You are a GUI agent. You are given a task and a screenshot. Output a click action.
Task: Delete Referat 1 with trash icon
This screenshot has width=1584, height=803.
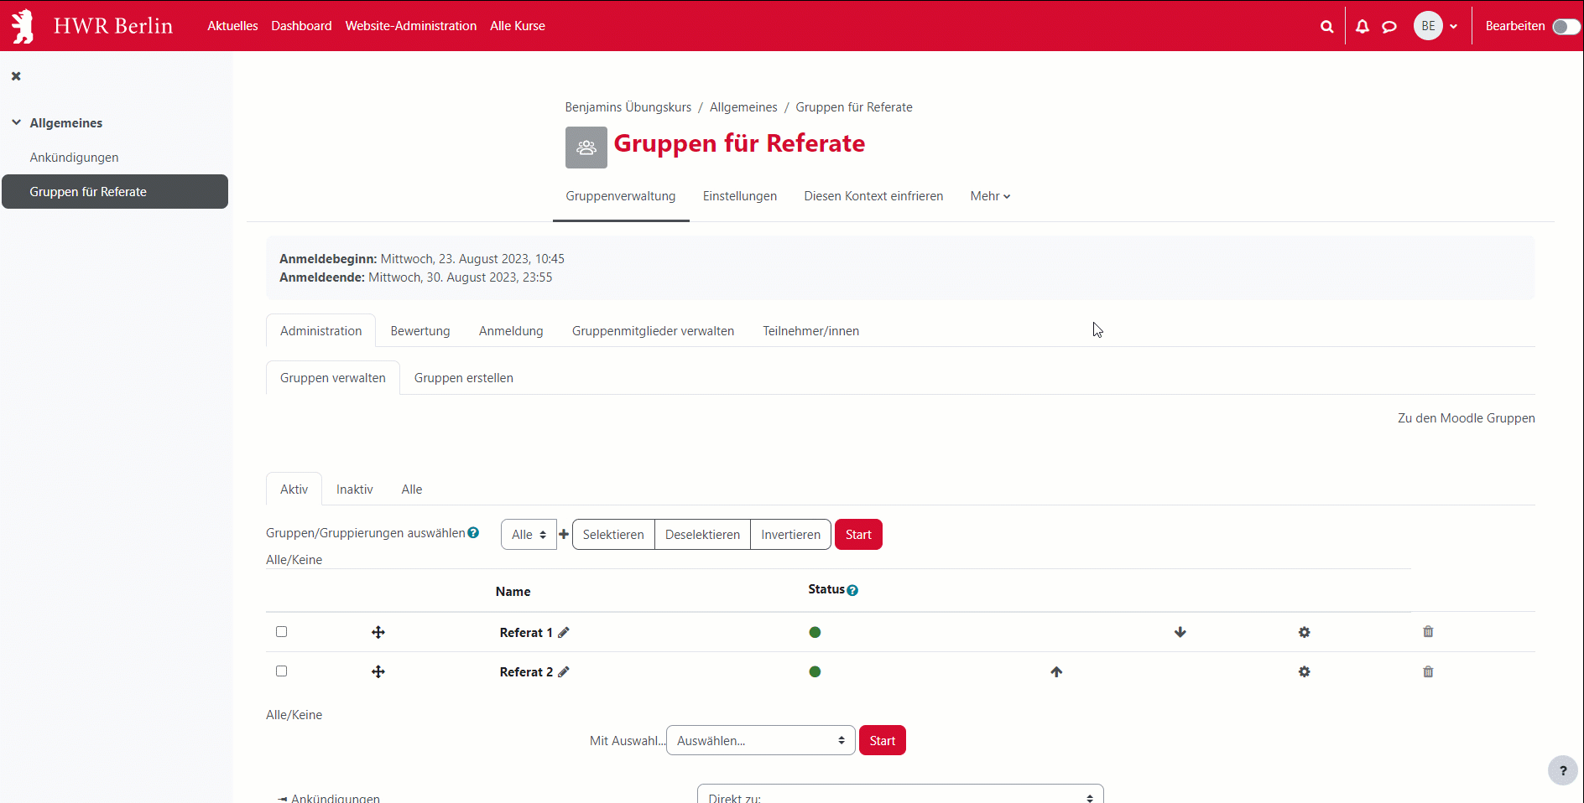click(1428, 632)
